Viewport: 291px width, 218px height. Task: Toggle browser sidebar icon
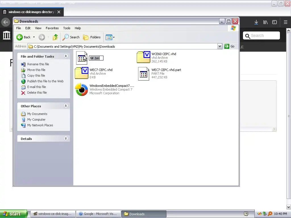(x=275, y=22)
